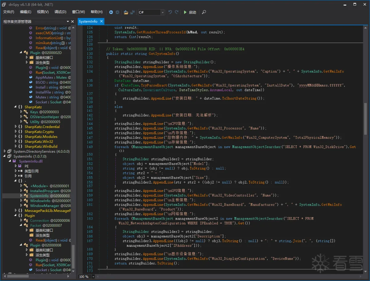This screenshot has height=281, width=370.
Task: Close the SystemInfo editor tab
Action: click(x=101, y=22)
